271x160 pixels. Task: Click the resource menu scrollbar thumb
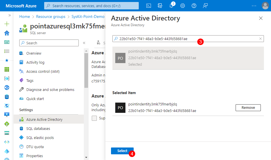point(86,70)
